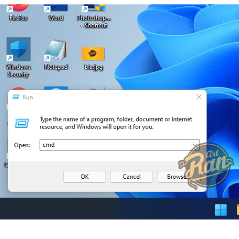Click the Browse... button

(x=179, y=176)
